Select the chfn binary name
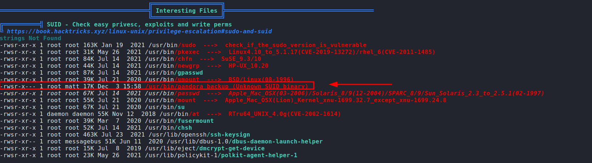592x163 pixels. point(185,59)
